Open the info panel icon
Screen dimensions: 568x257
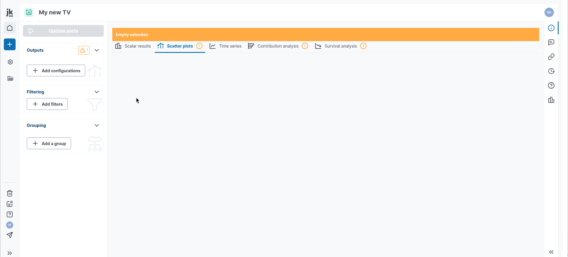(x=551, y=28)
